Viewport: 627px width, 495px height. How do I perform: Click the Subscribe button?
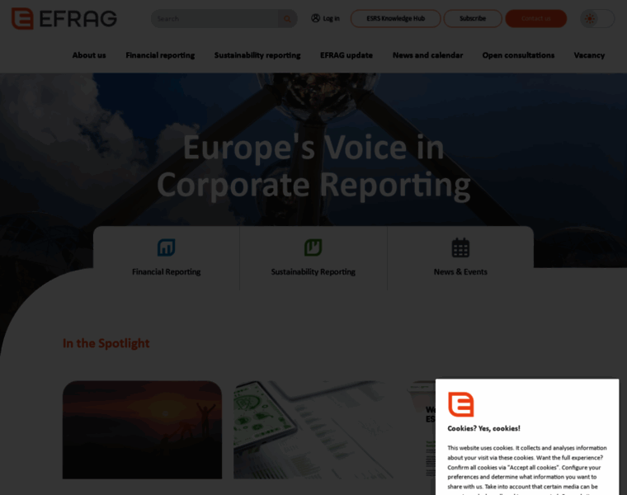[x=473, y=18]
